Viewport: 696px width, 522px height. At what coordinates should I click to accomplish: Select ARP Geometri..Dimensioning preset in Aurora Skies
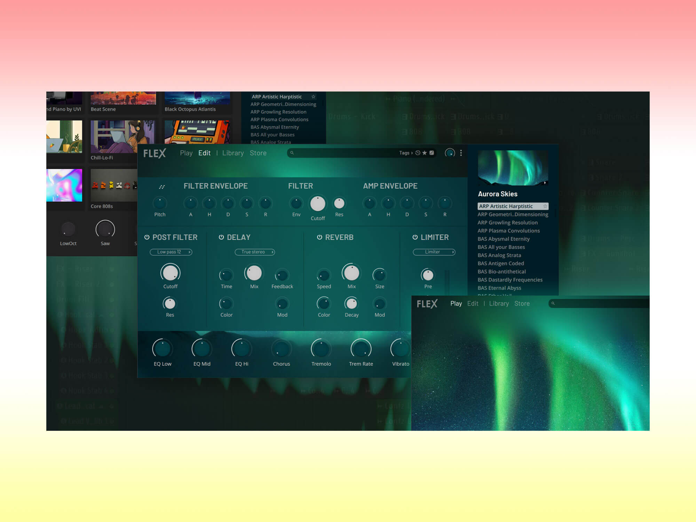coord(513,214)
